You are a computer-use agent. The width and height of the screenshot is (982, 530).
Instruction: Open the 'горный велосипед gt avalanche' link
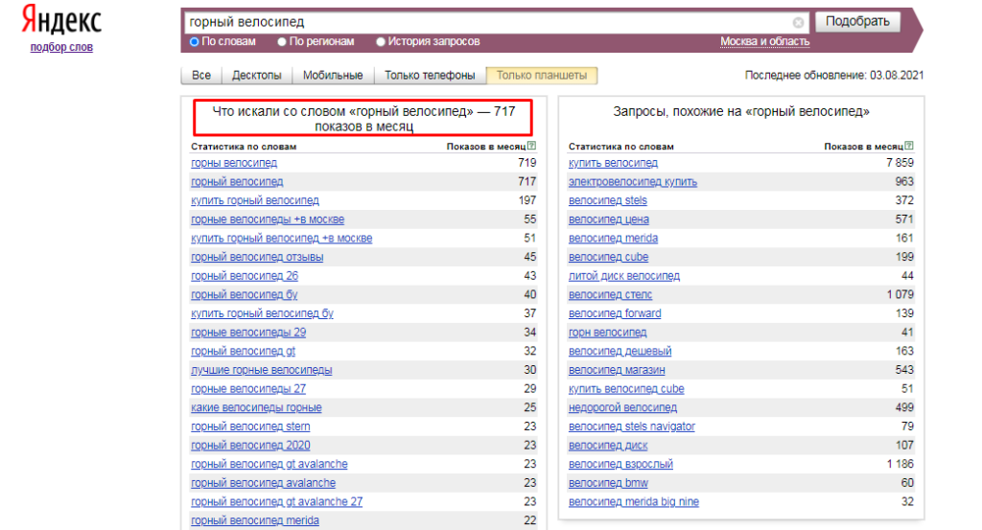pos(269,464)
